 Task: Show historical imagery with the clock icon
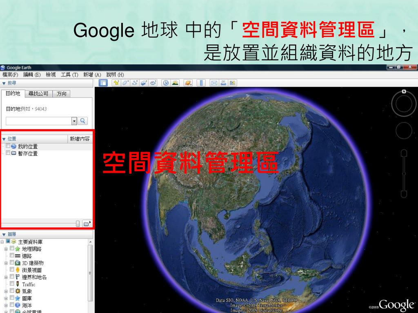pyautogui.click(x=166, y=83)
